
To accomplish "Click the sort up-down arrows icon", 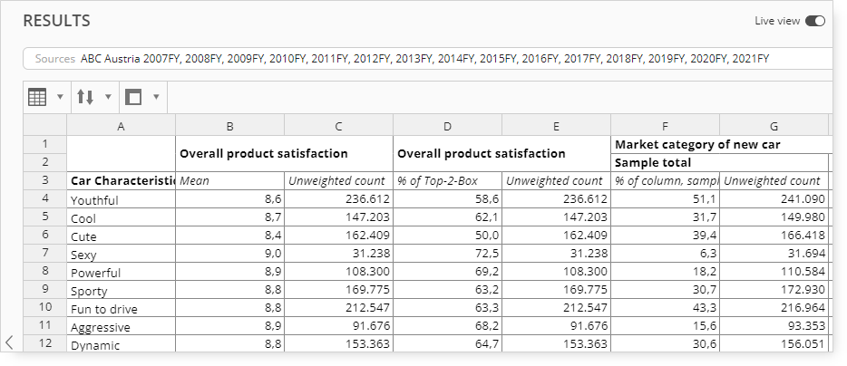I will point(85,97).
